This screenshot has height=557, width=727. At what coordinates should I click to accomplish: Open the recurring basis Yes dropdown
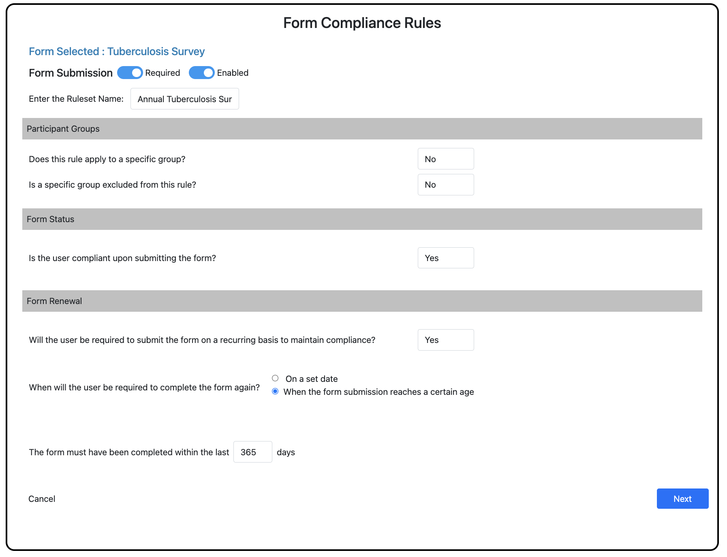click(445, 340)
